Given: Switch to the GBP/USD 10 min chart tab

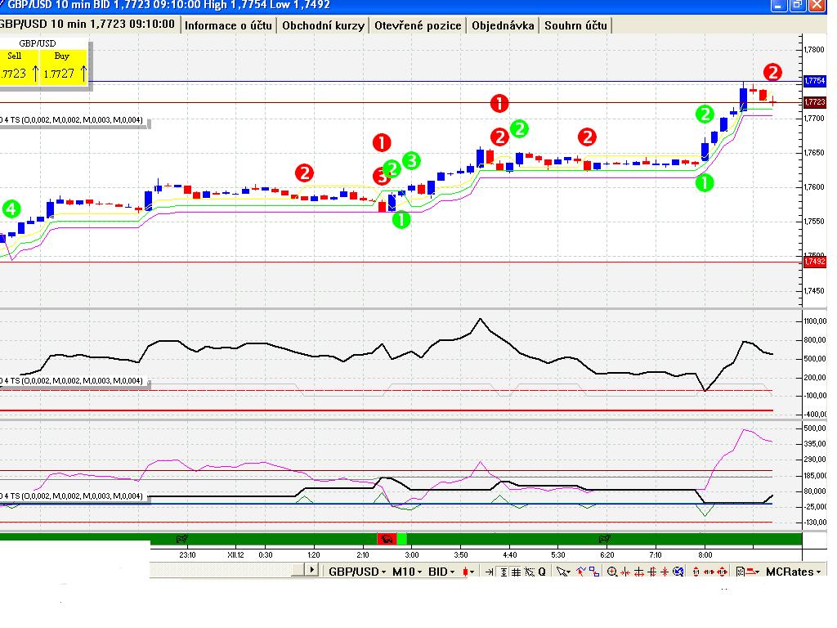Looking at the screenshot, I should point(87,24).
